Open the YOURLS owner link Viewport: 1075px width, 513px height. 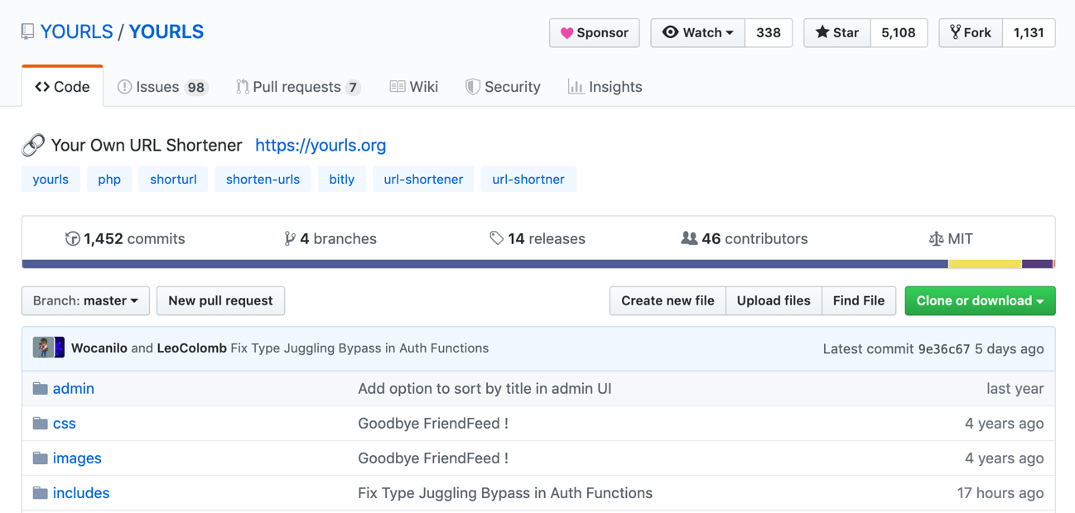(76, 31)
